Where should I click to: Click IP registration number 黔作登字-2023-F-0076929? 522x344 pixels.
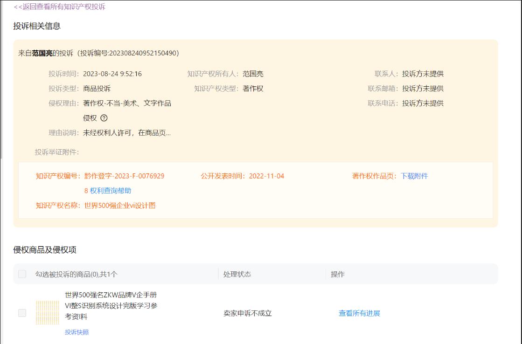(124, 176)
